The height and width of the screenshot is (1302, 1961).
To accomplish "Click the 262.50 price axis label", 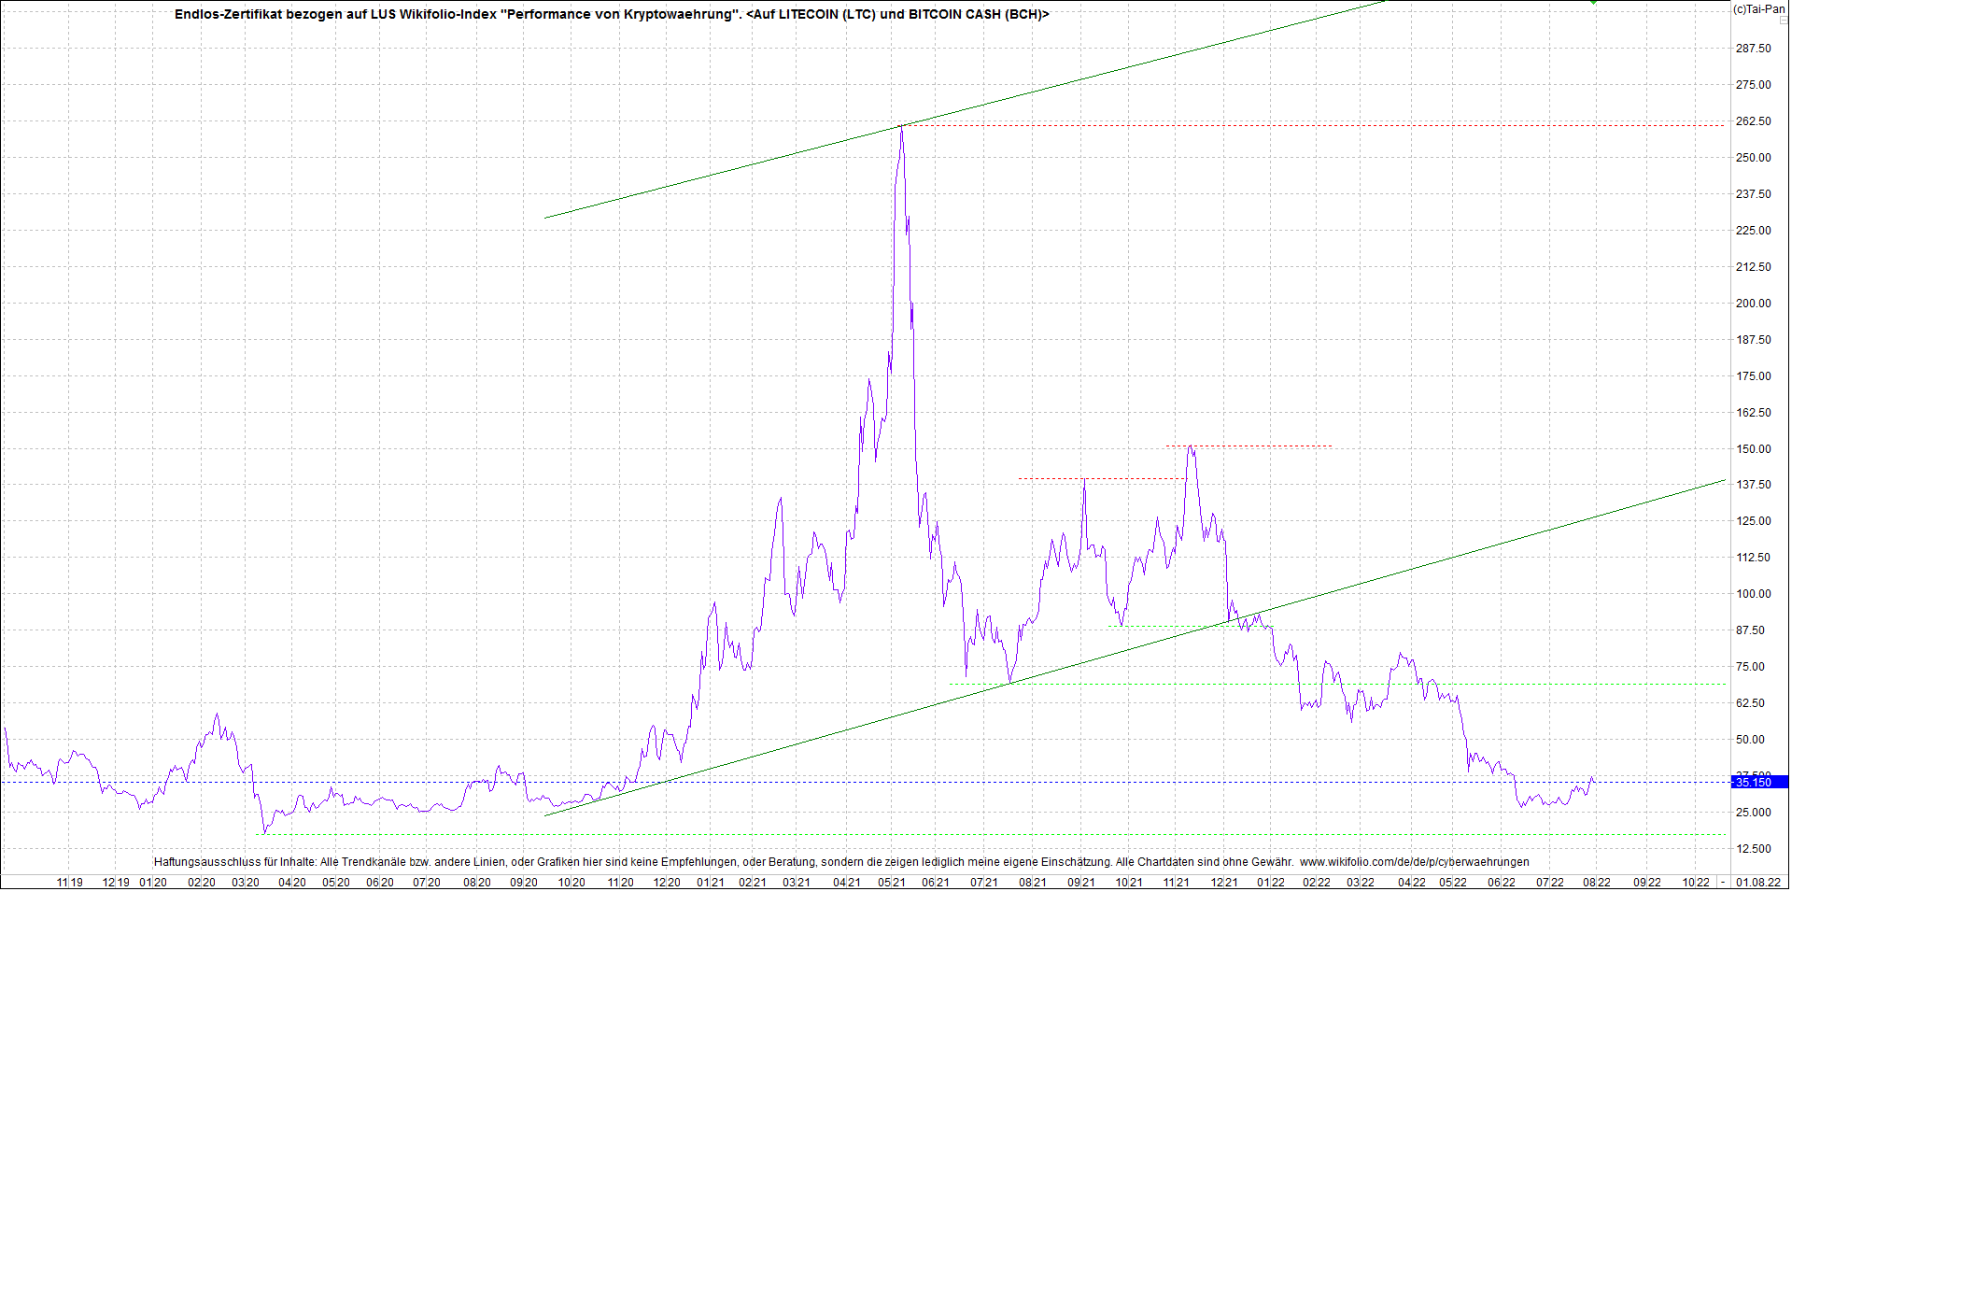I will coord(1753,121).
